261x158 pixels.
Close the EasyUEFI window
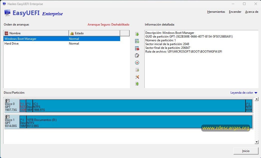[x=256, y=4]
